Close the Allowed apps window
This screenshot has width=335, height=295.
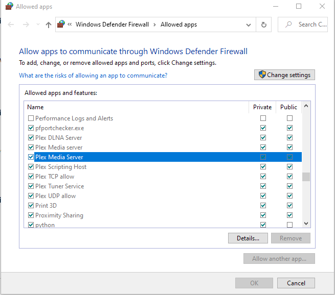click(322, 6)
